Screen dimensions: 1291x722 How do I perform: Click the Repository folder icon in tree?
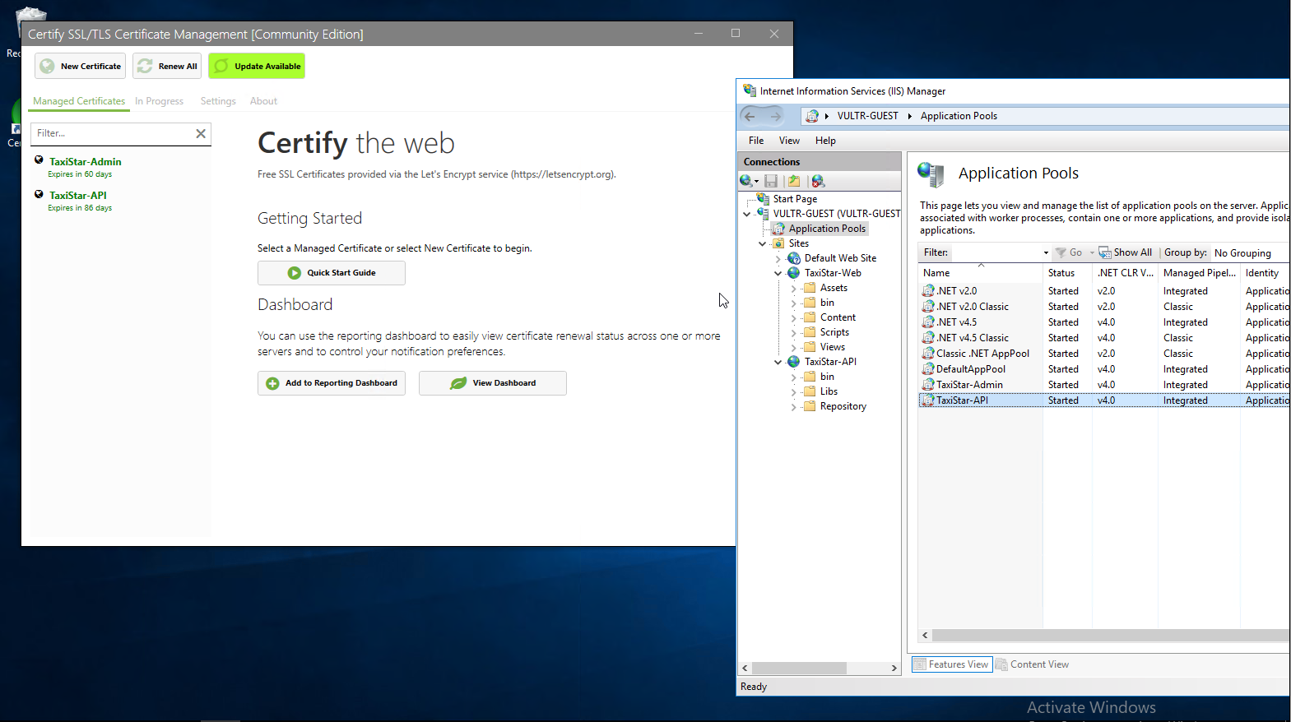[810, 406]
